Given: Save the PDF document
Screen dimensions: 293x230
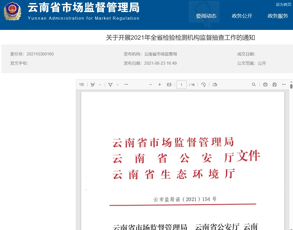Looking at the screenshot, I should point(275,85).
